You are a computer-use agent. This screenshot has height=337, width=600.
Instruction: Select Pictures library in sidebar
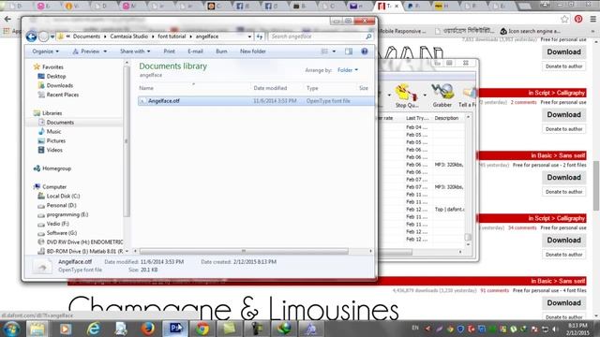pos(56,140)
